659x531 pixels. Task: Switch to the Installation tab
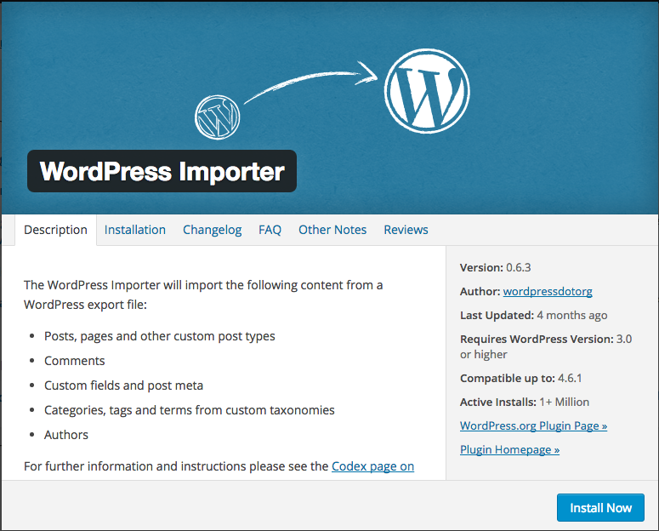point(135,230)
